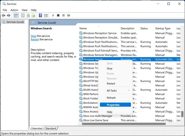Screen dimensions: 185x136
Task: Click gear icon next to Workstation row
Action: [x=81, y=103]
